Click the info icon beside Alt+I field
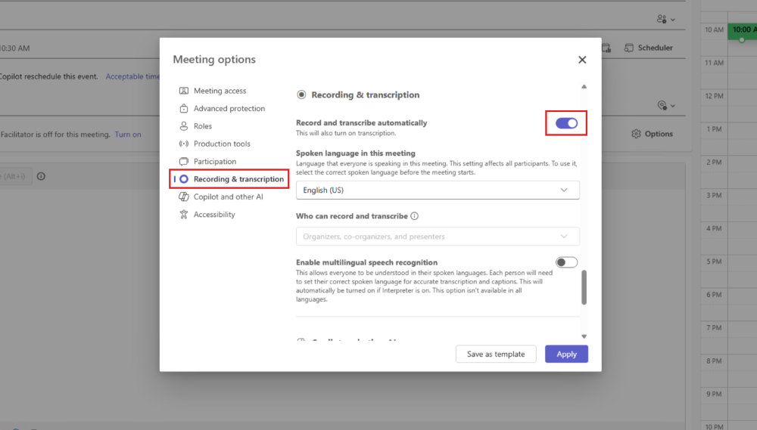 [41, 176]
